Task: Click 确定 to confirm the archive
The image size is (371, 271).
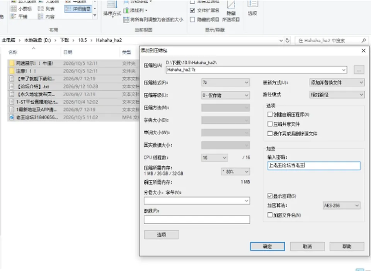Action: coord(267,246)
